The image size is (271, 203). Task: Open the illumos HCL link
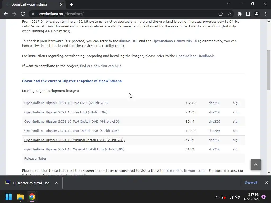[x=129, y=41]
